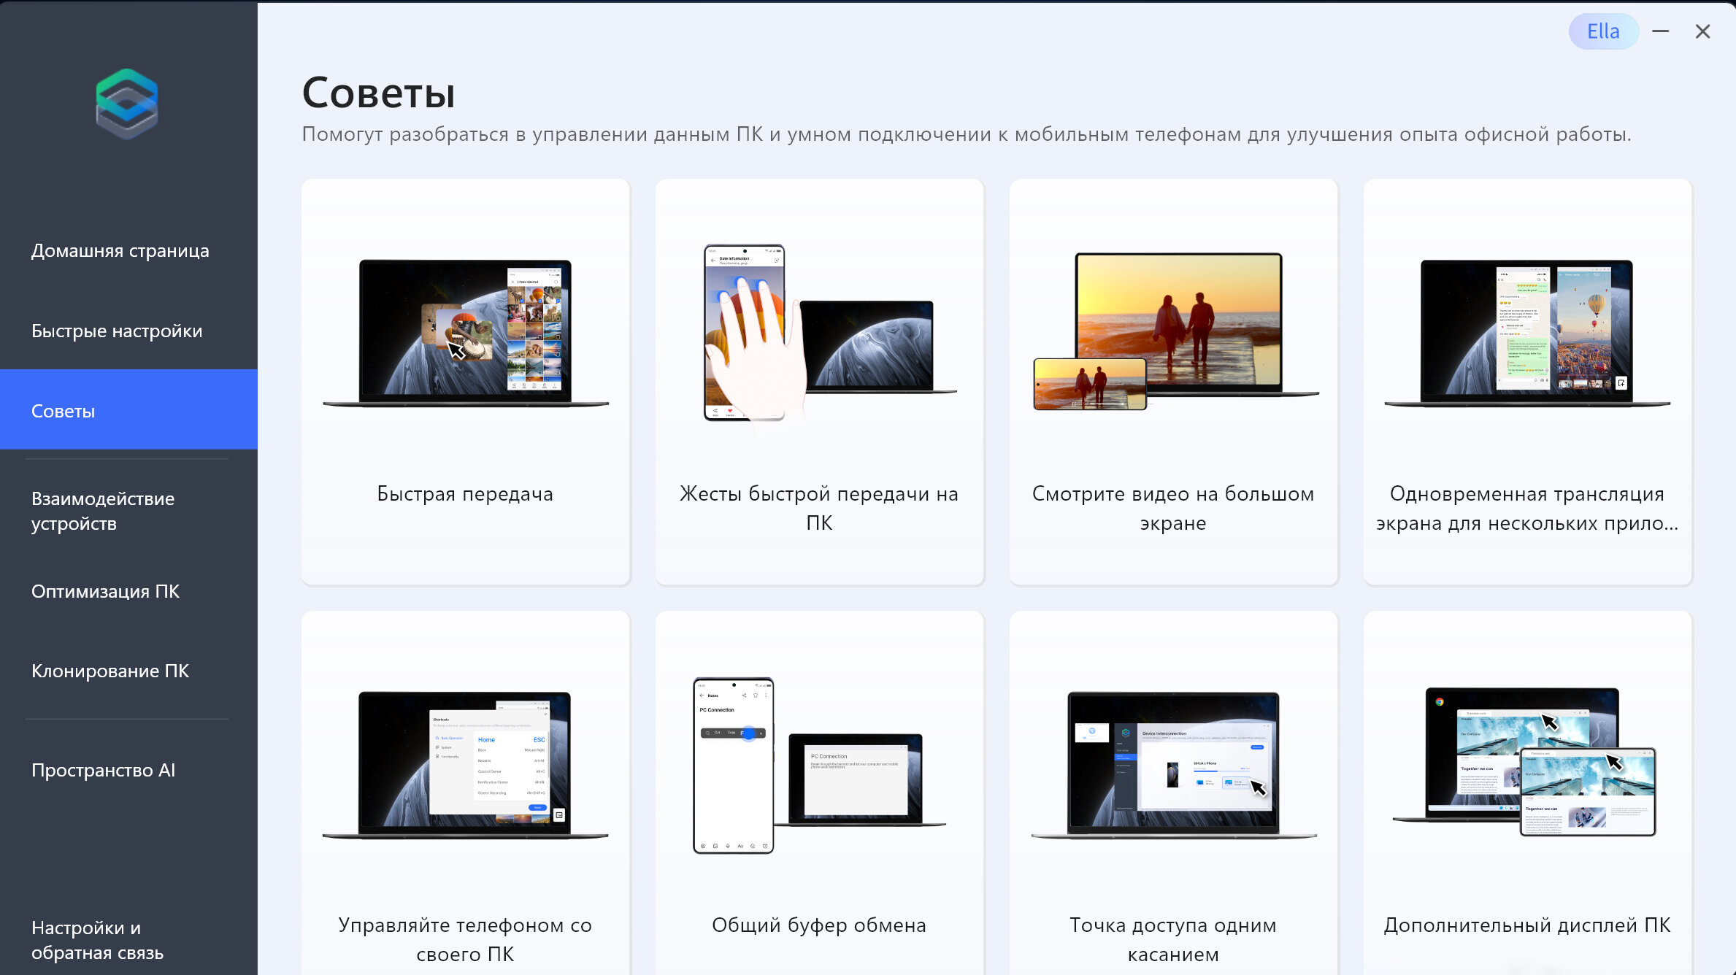Open Общий буфер обмена phone illustration

(x=734, y=765)
